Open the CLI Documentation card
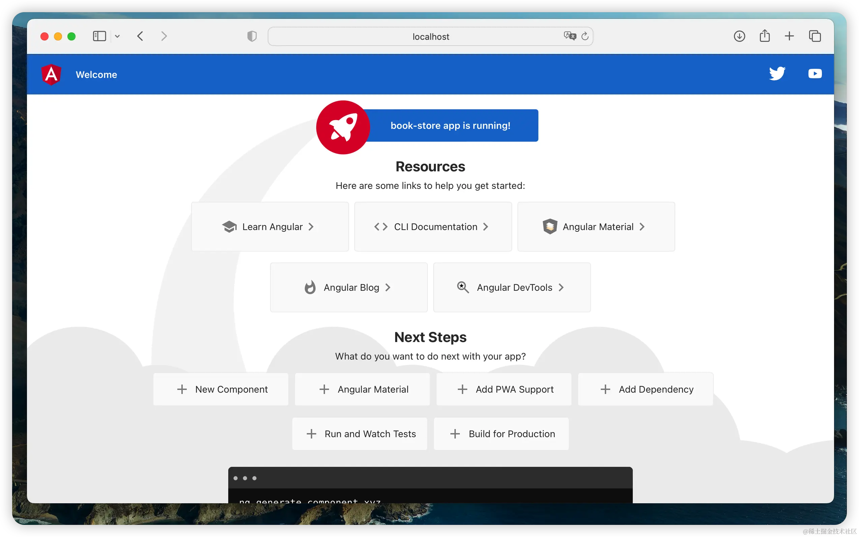859x537 pixels. coord(433,227)
